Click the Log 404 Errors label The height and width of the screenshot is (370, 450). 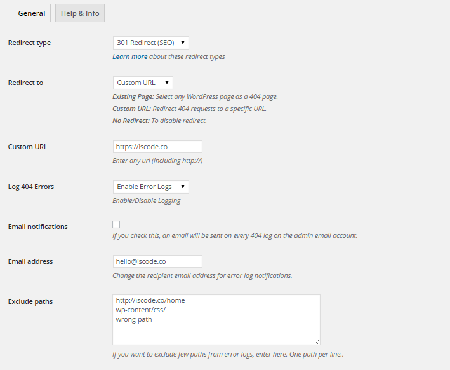(x=31, y=187)
